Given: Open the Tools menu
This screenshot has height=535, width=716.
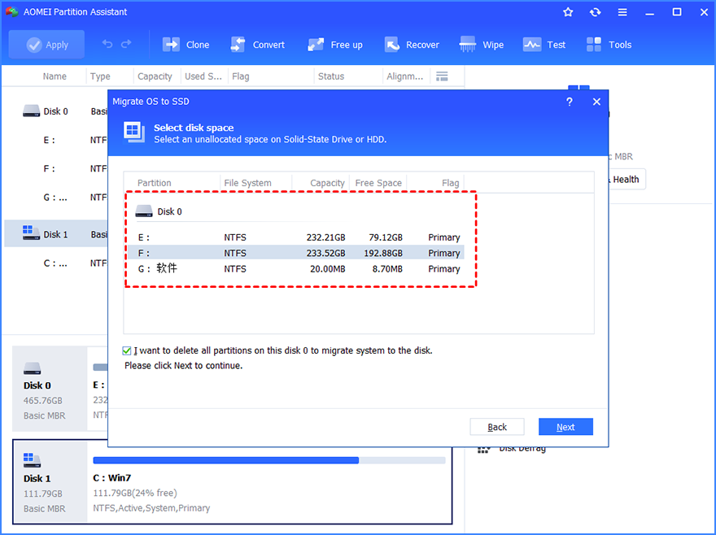Looking at the screenshot, I should point(609,45).
